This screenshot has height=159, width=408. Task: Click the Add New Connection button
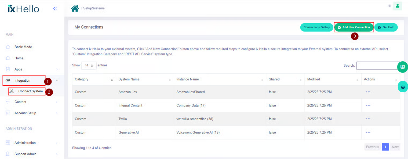pos(354,27)
